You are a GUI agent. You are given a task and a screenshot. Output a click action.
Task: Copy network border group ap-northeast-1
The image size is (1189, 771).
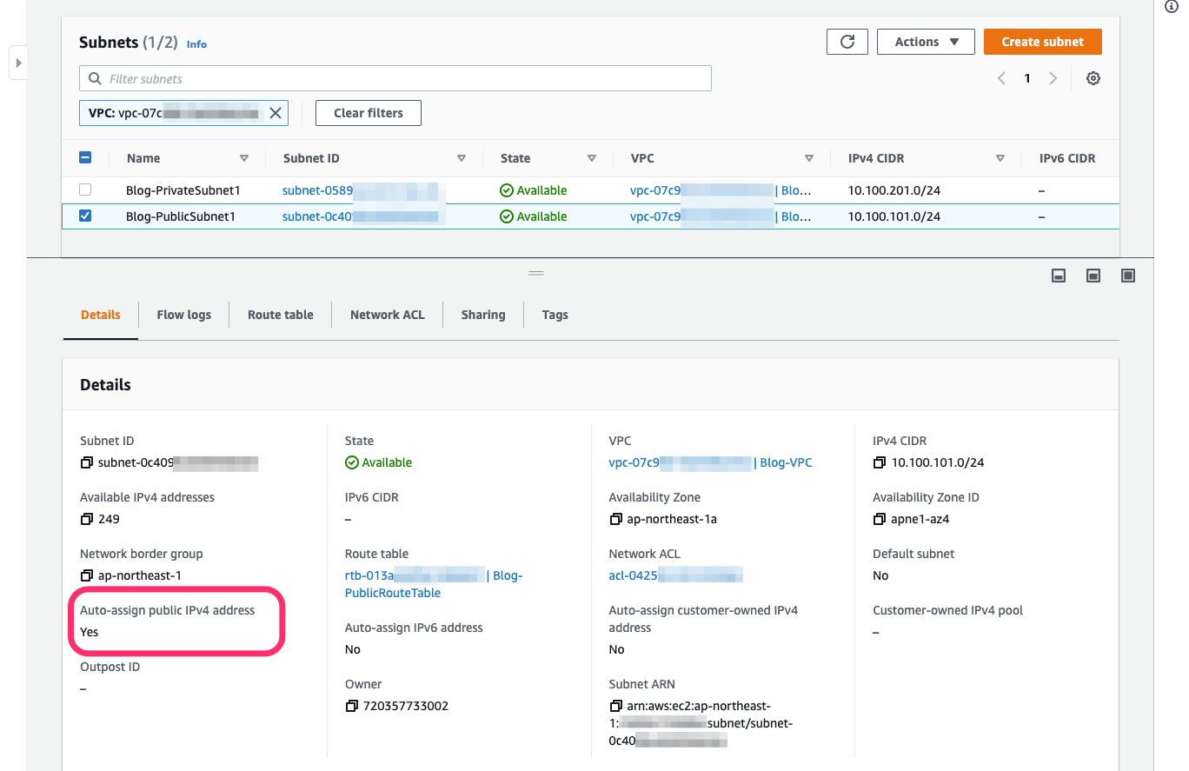(x=86, y=576)
